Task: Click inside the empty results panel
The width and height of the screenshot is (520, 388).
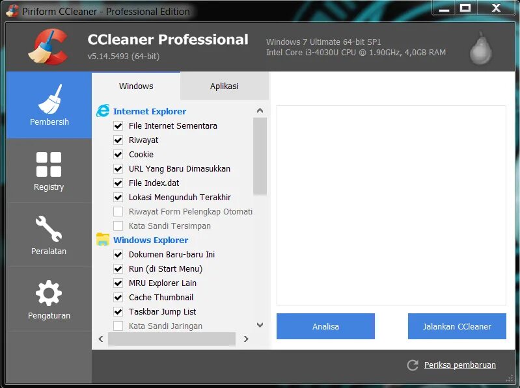Action: point(391,205)
